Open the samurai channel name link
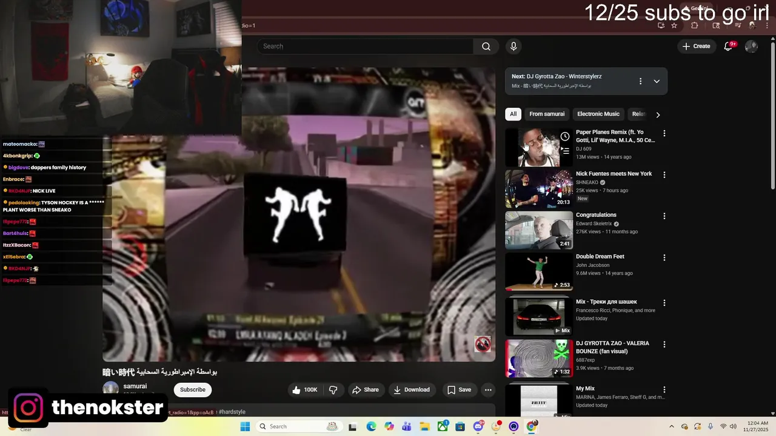The image size is (776, 436). 135,386
